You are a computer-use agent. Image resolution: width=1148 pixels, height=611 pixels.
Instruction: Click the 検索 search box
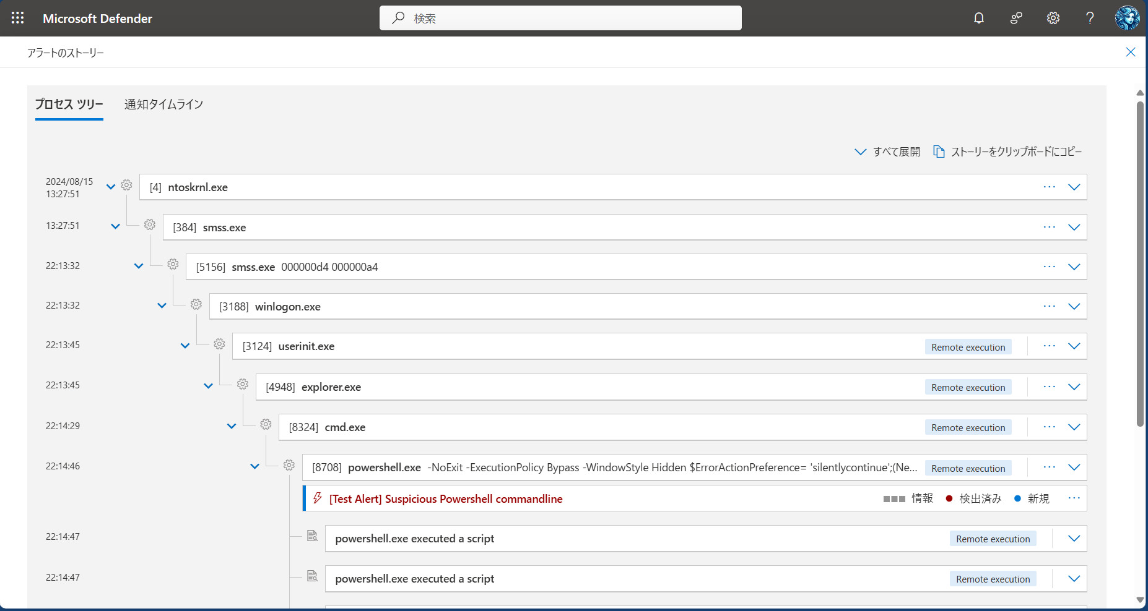click(x=560, y=18)
